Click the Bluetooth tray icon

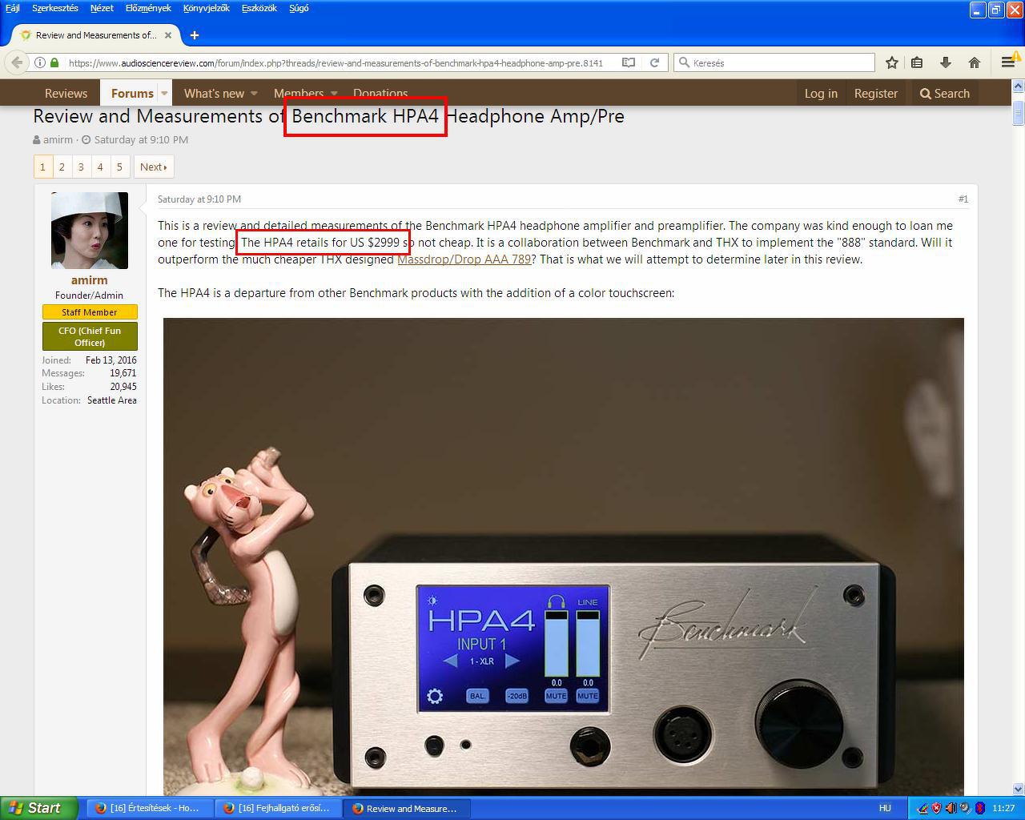(x=979, y=808)
